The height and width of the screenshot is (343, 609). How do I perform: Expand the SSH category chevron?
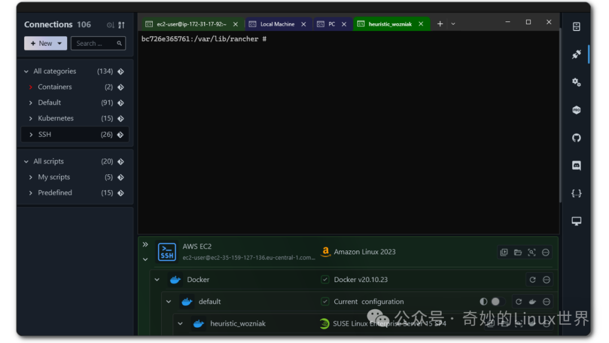click(x=31, y=134)
